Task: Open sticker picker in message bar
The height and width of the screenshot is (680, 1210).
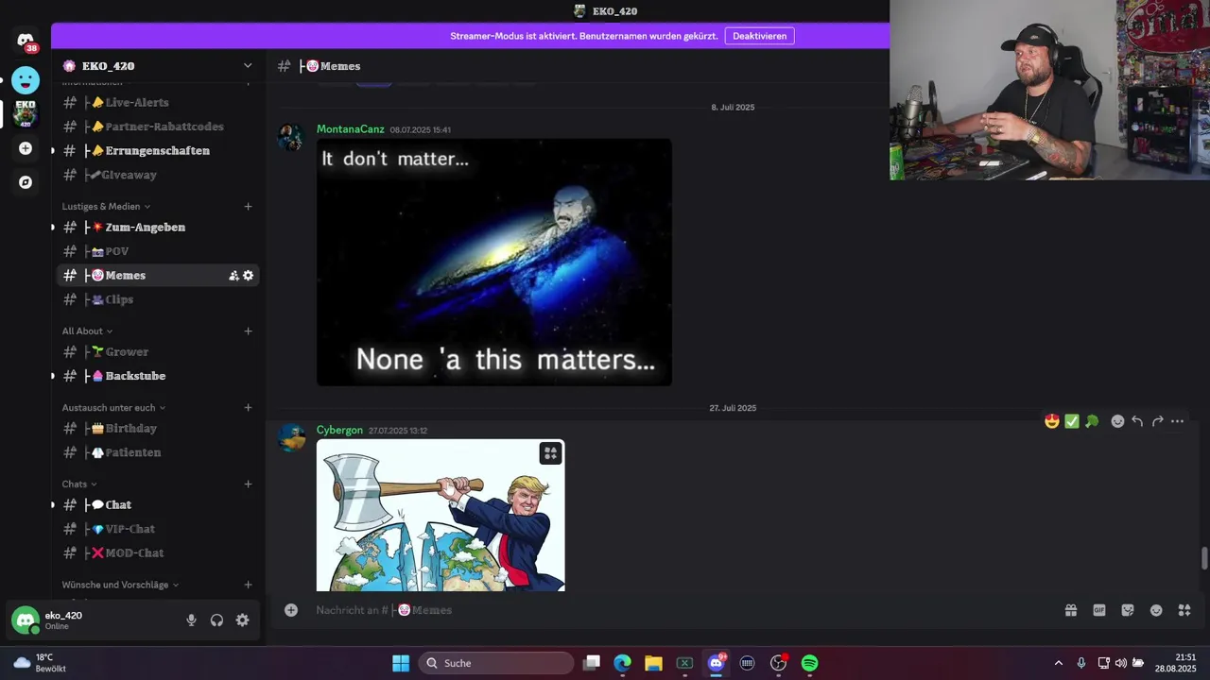Action: pyautogui.click(x=1128, y=610)
